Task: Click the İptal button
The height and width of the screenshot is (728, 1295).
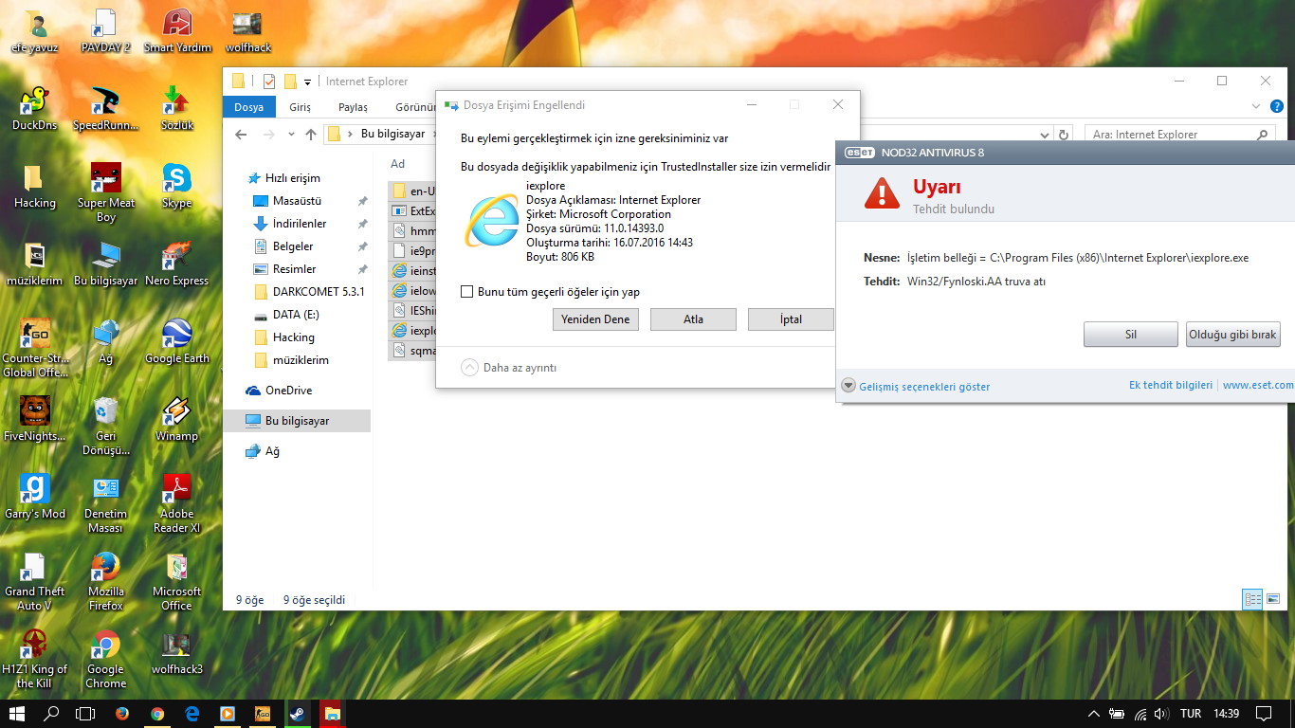Action: (791, 319)
